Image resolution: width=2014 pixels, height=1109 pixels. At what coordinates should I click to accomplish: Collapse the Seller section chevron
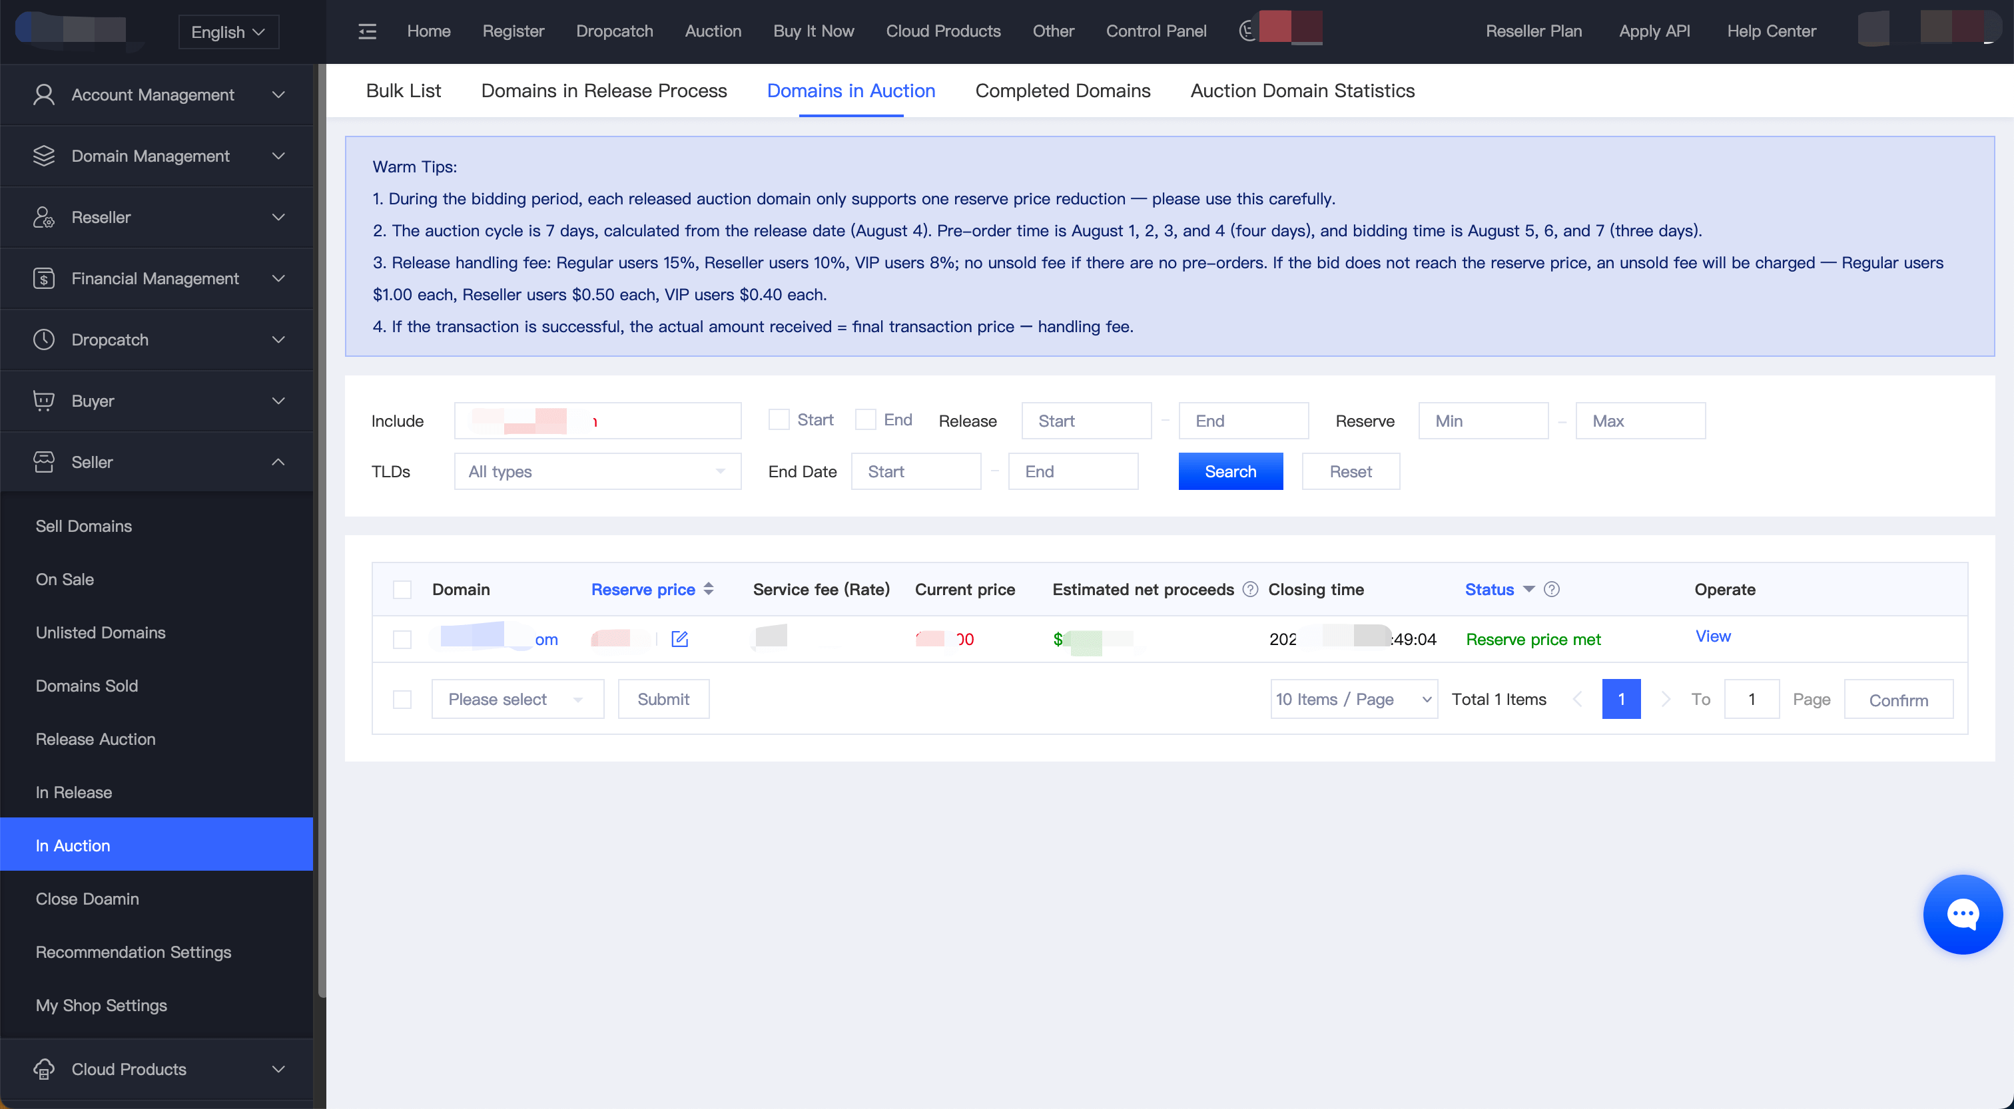278,462
